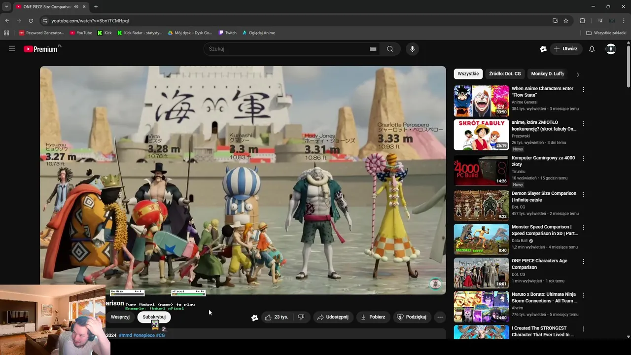Image resolution: width=631 pixels, height=355 pixels.
Task: Select the Źródło: Dot. CG chip
Action: coord(505,73)
